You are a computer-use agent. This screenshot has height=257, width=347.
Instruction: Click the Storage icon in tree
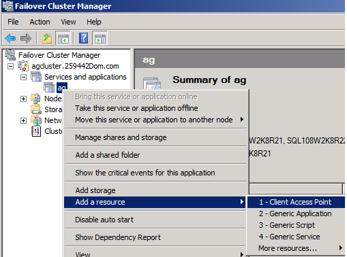[36, 109]
